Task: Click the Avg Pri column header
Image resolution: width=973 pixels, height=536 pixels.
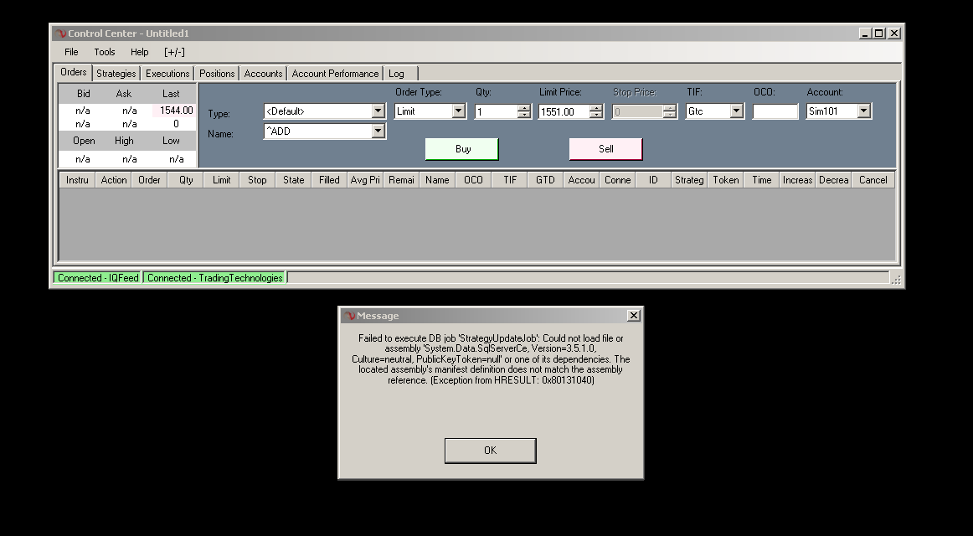Action: 365,180
